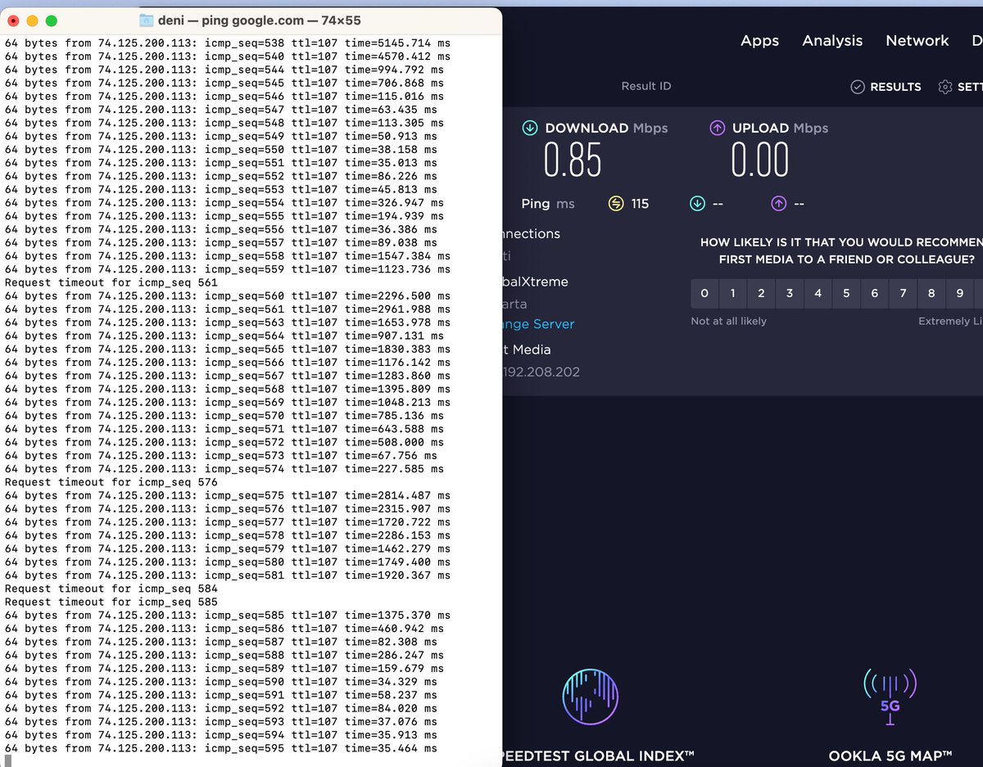The image size is (983, 767).
Task: Click the Ookla 5G Map tower icon
Action: pos(890,696)
